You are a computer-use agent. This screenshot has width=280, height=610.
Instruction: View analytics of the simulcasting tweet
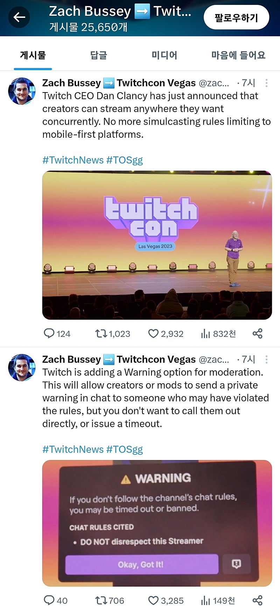point(205,334)
